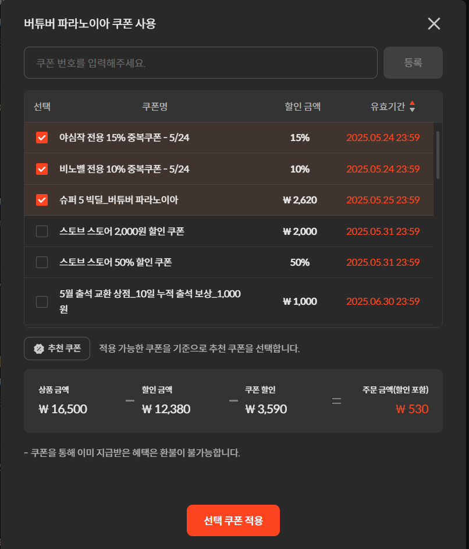Screen dimensions: 469x549
Task: Click the coupon list scrollbar thumb
Action: 438,155
